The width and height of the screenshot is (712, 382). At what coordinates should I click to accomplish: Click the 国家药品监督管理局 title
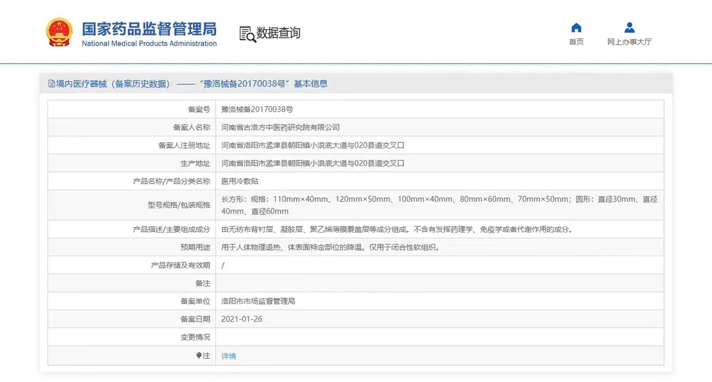click(x=149, y=28)
